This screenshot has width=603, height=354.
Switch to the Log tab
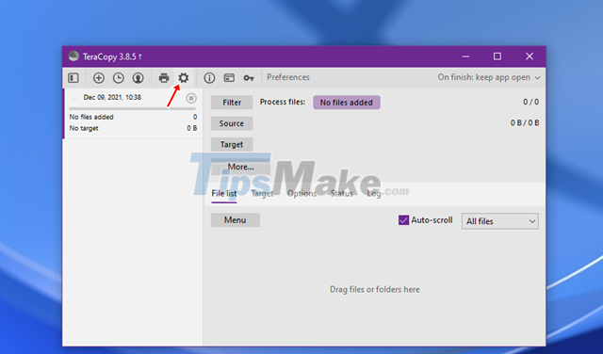pyautogui.click(x=374, y=194)
